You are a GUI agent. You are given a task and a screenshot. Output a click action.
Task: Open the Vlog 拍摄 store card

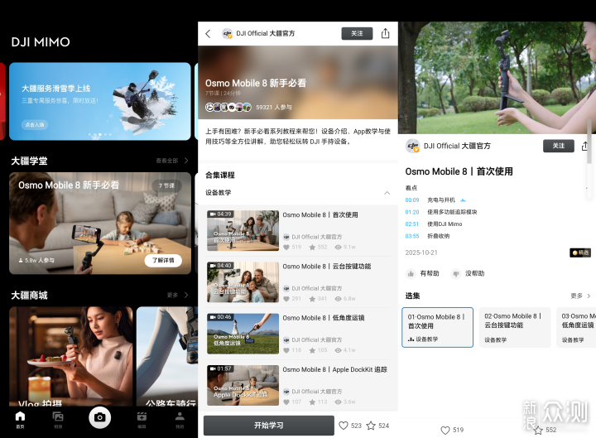tap(71, 356)
